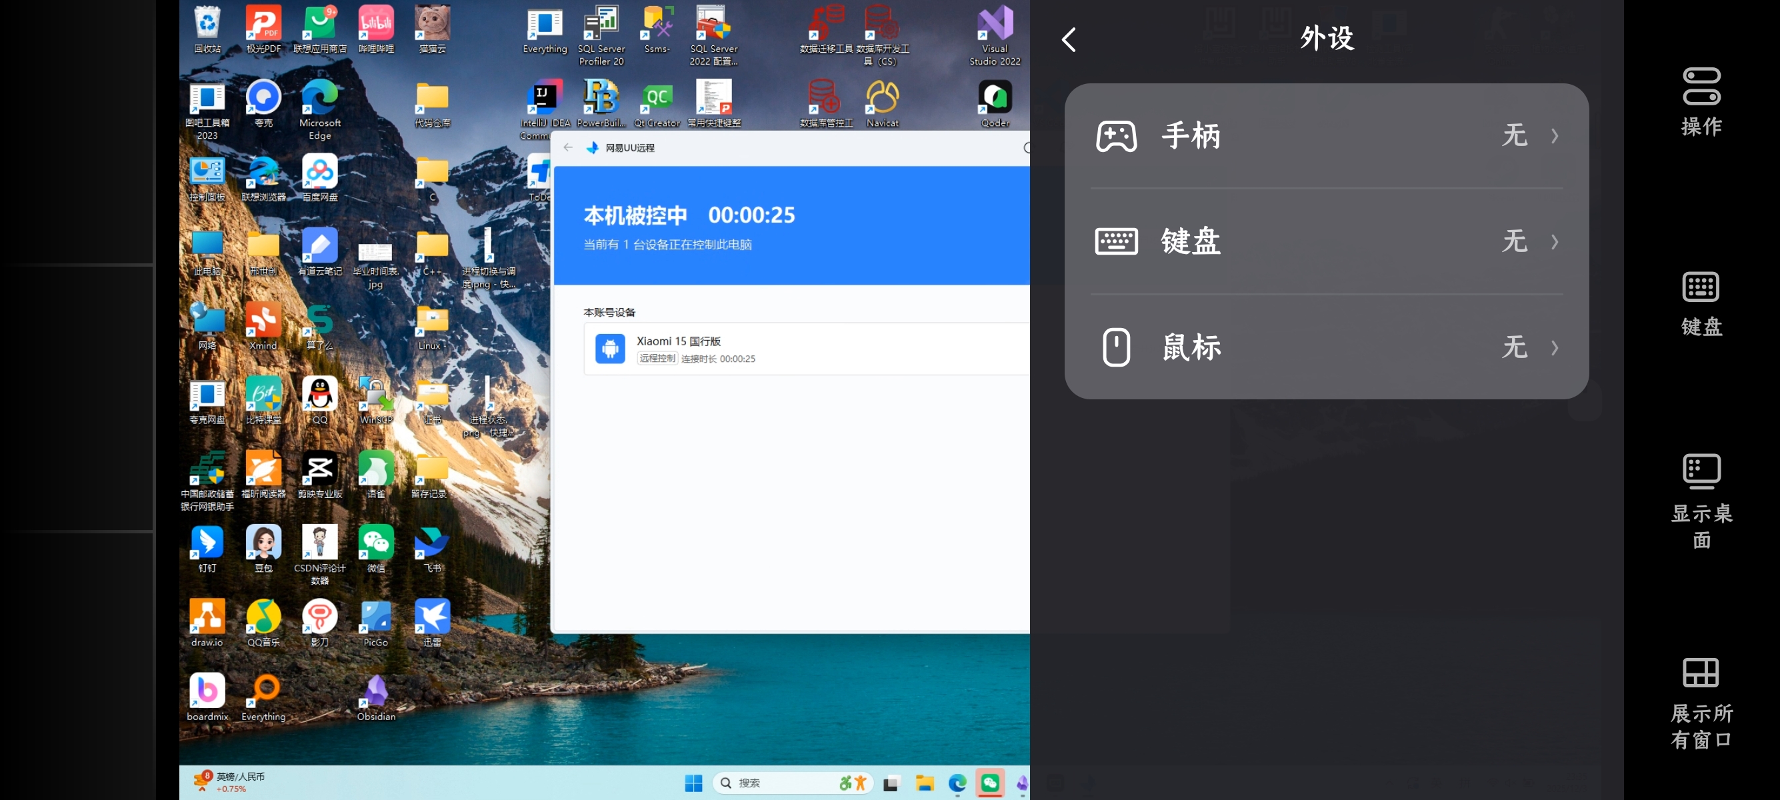The image size is (1780, 800).
Task: Click the 展示所有窗口 grid icon
Action: pyautogui.click(x=1701, y=672)
